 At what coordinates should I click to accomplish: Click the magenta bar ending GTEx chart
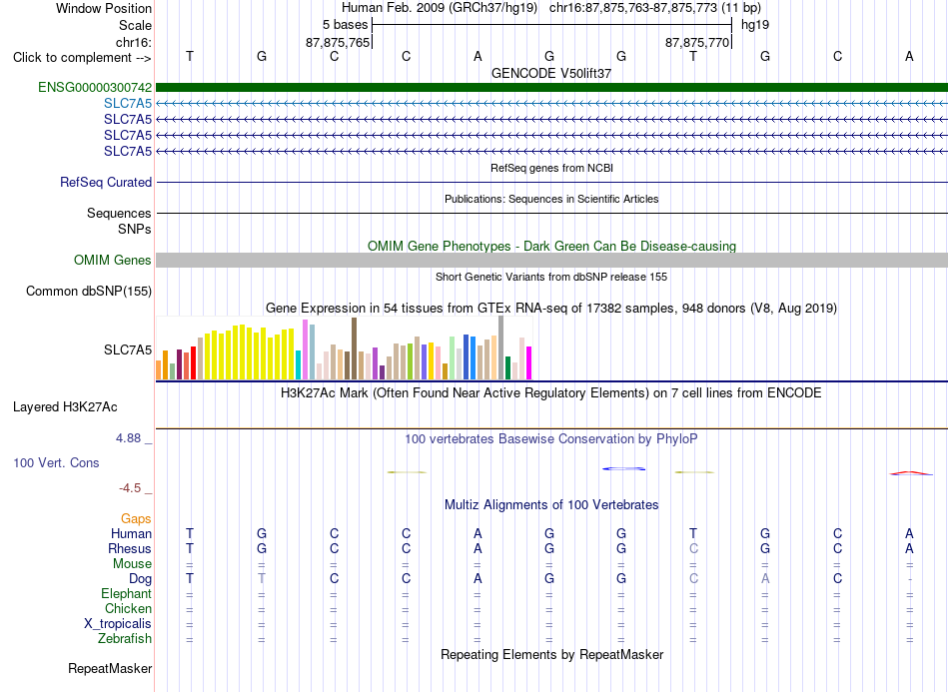(x=529, y=362)
